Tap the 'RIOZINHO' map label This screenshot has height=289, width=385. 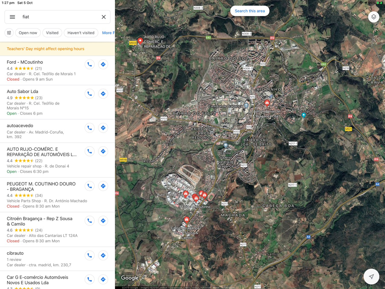[x=269, y=89]
